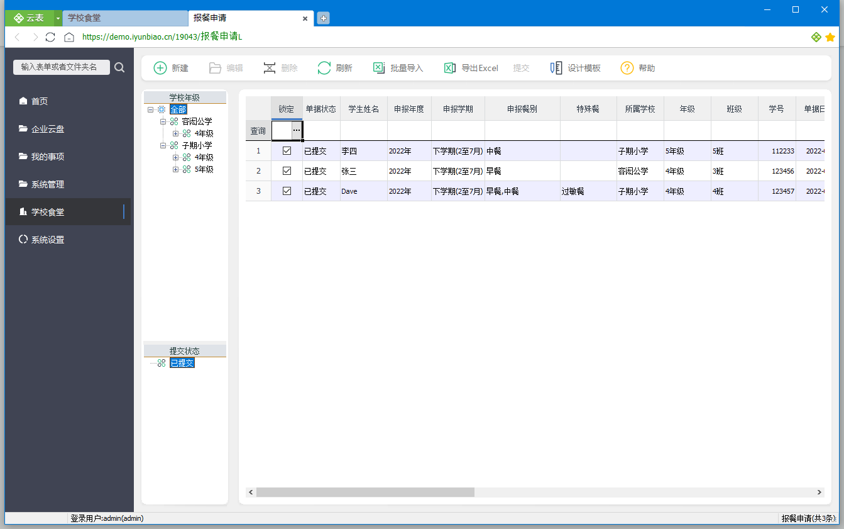Click the 申报餐别 column header
844x529 pixels.
tap(522, 109)
